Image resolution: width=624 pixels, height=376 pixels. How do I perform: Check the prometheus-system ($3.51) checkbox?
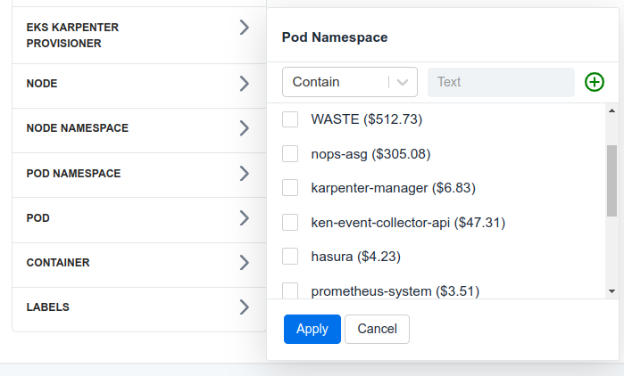[290, 290]
